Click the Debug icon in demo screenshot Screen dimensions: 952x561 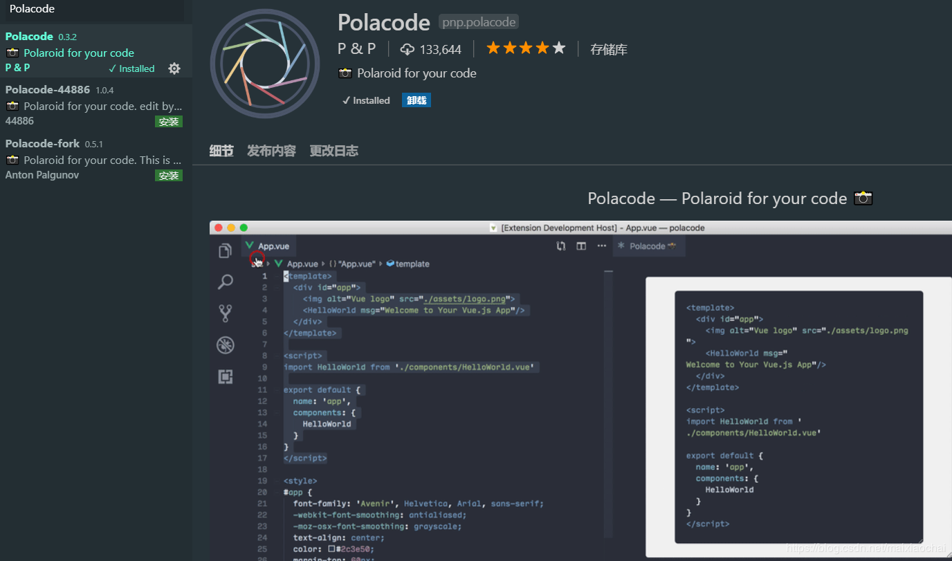(225, 345)
